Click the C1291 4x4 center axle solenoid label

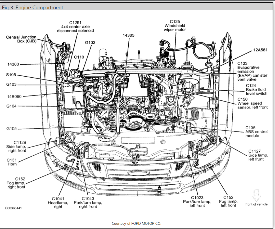point(75,27)
